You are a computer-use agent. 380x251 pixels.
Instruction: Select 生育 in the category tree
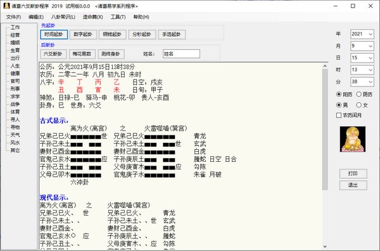15,51
